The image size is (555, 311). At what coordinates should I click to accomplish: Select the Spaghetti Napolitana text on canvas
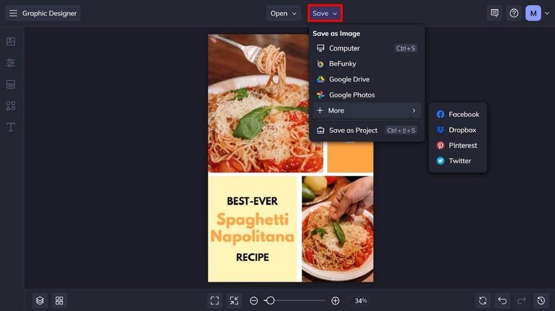[252, 228]
